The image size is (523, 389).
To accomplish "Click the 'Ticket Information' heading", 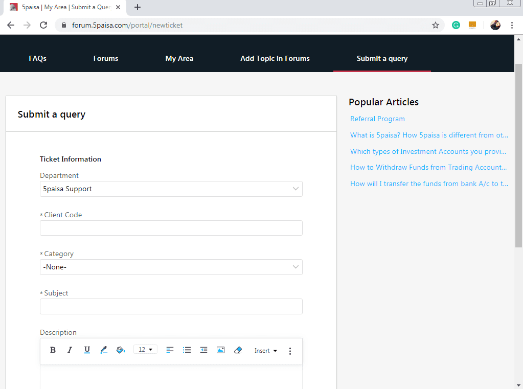I will [71, 159].
